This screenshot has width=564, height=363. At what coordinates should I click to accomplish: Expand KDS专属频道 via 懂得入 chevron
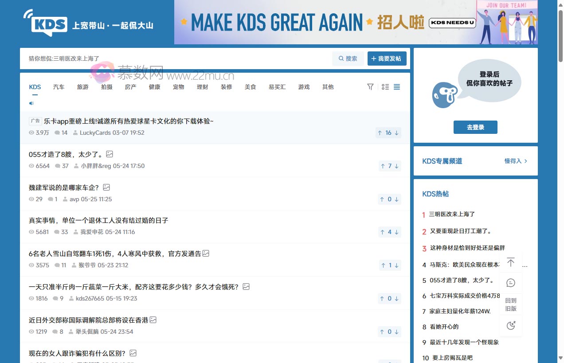(x=516, y=161)
